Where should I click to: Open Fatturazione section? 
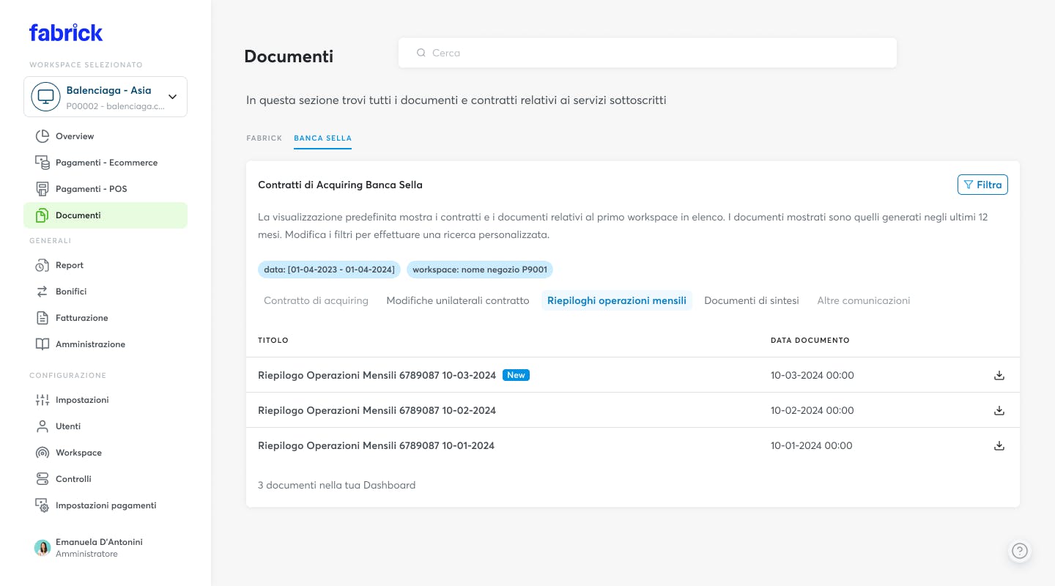tap(105, 318)
